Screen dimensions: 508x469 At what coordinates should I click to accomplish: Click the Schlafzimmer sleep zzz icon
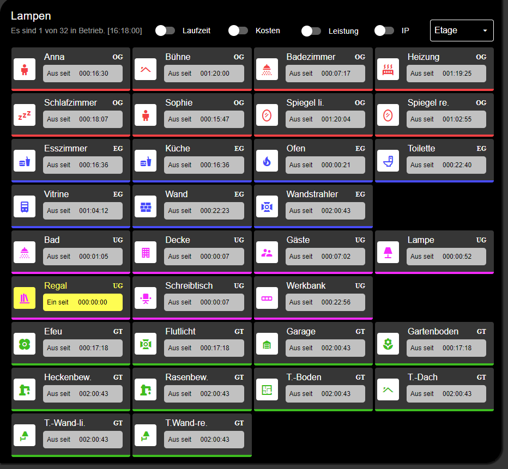(x=25, y=115)
